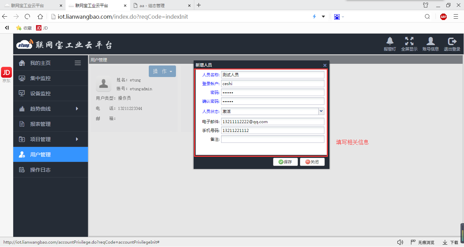Click the browser address bar
Viewport: 464px width, 247px height.
(x=180, y=17)
